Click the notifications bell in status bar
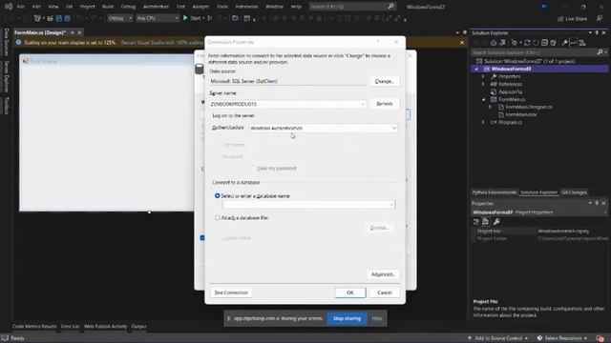This screenshot has width=611, height=343. (600, 338)
